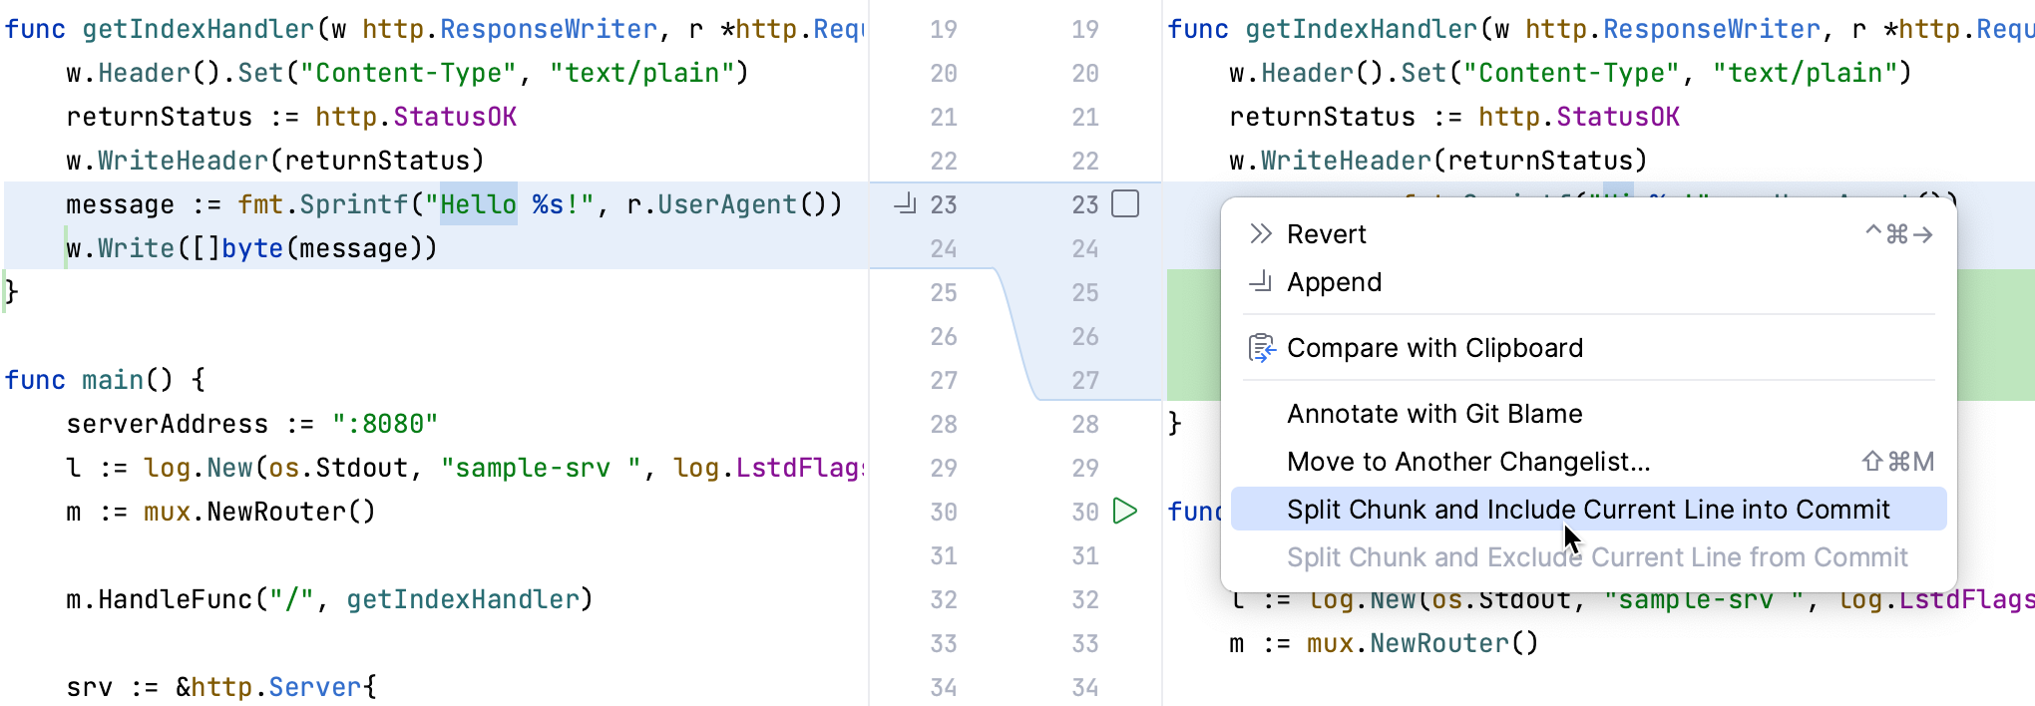Click the main function name in the left pane
The height and width of the screenshot is (706, 2035).
click(x=113, y=380)
